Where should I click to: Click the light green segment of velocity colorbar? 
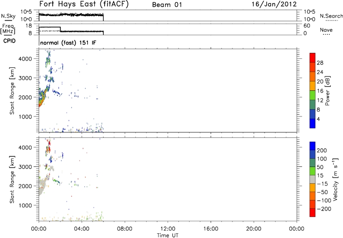[x=313, y=171]
